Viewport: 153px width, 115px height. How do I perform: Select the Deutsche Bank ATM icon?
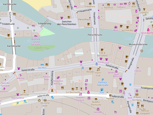coord(45,100)
